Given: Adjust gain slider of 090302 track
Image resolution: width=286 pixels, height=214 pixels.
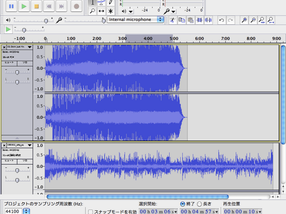Looking at the screenshot, I should [x=17, y=170].
